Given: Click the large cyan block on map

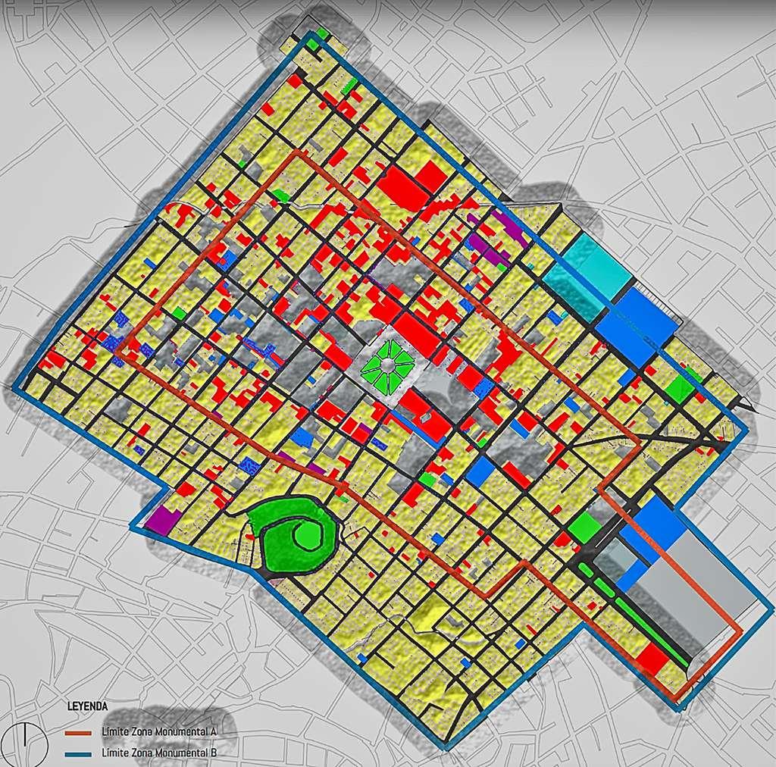Looking at the screenshot, I should (x=588, y=276).
